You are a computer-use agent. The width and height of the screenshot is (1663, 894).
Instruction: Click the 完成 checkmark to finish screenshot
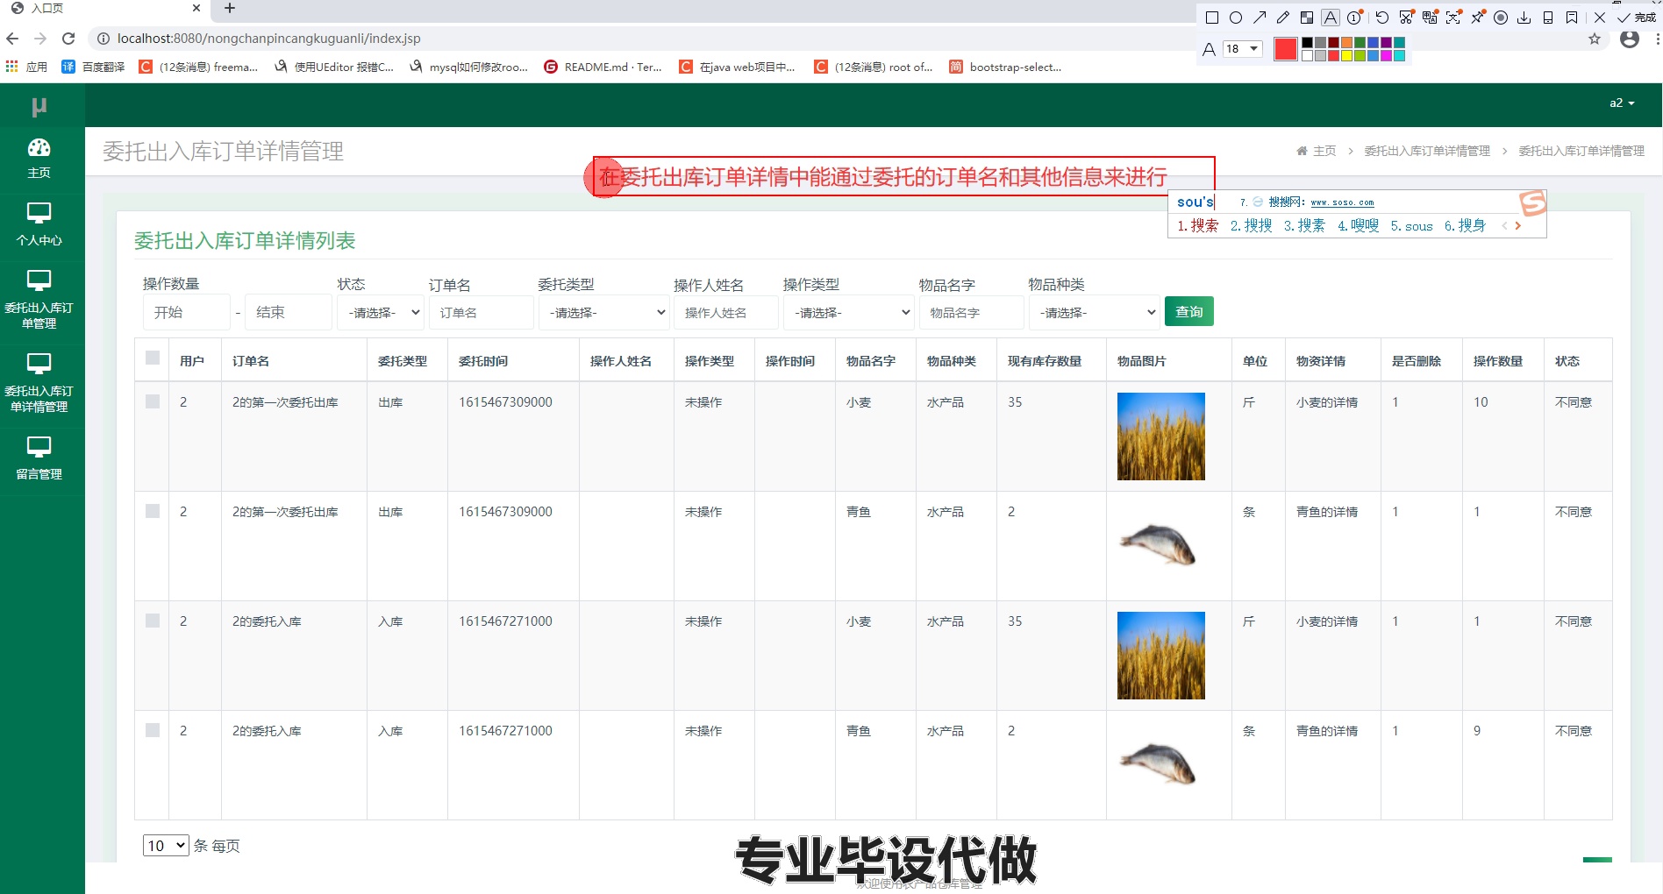[1636, 18]
